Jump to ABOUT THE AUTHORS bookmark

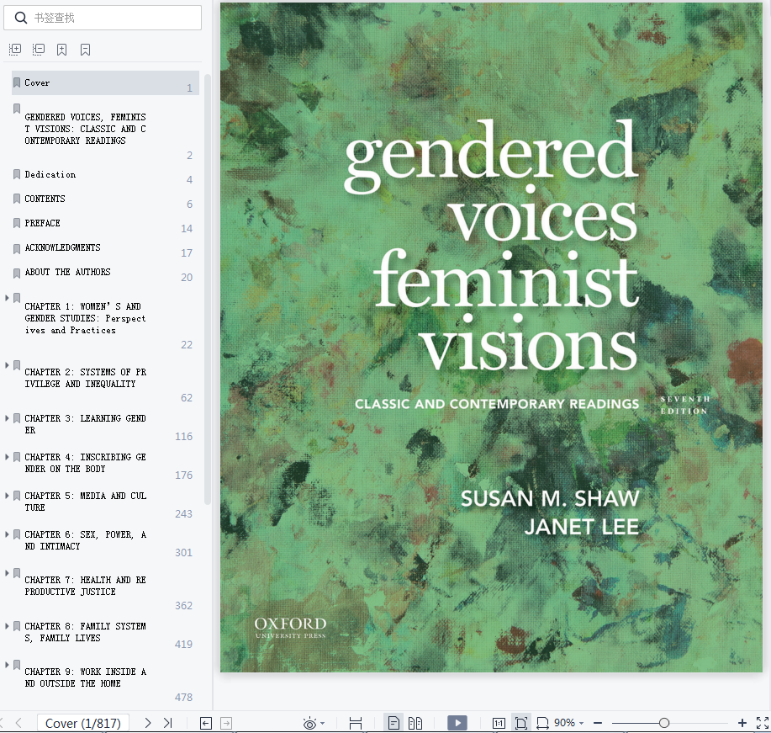click(67, 272)
